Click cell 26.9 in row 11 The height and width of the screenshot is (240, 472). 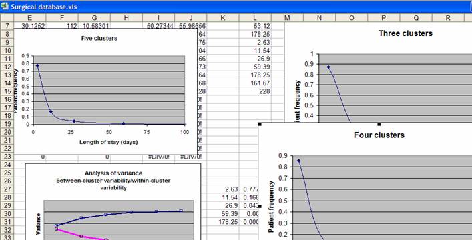[255, 59]
